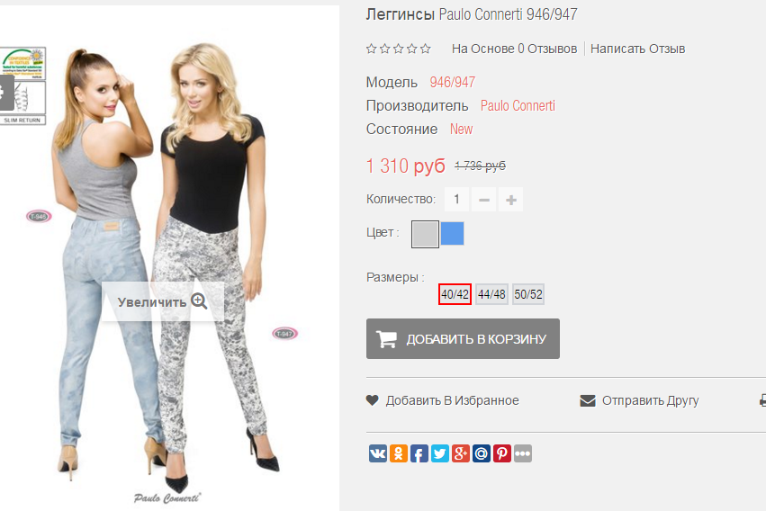The image size is (766, 511).
Task: Select size 40/42
Action: (455, 294)
